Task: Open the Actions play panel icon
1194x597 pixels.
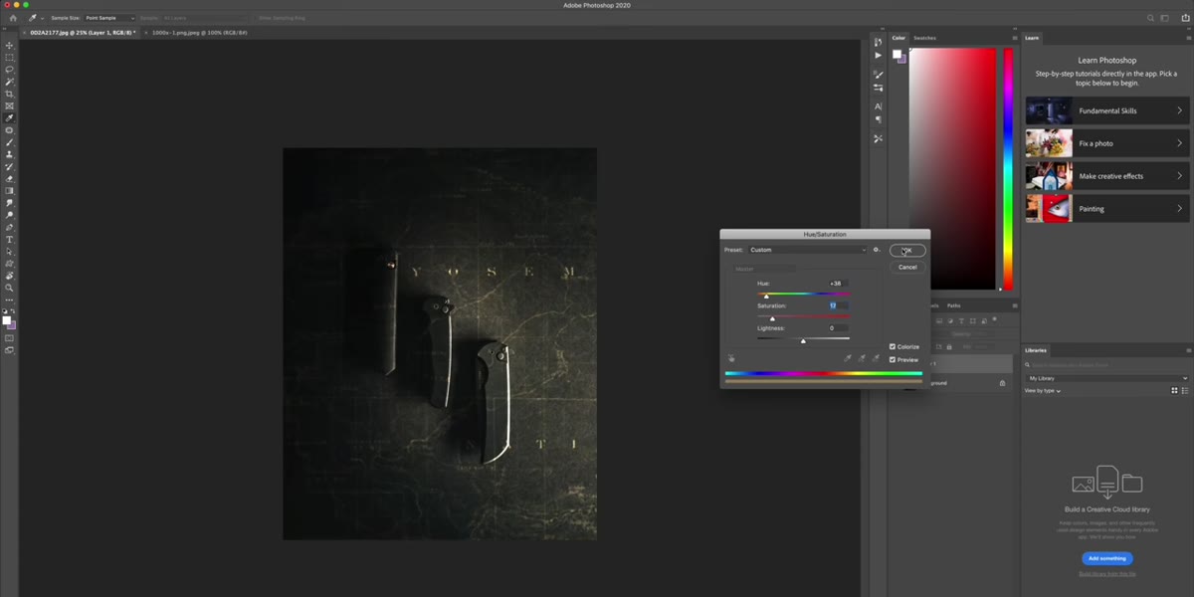Action: [878, 56]
